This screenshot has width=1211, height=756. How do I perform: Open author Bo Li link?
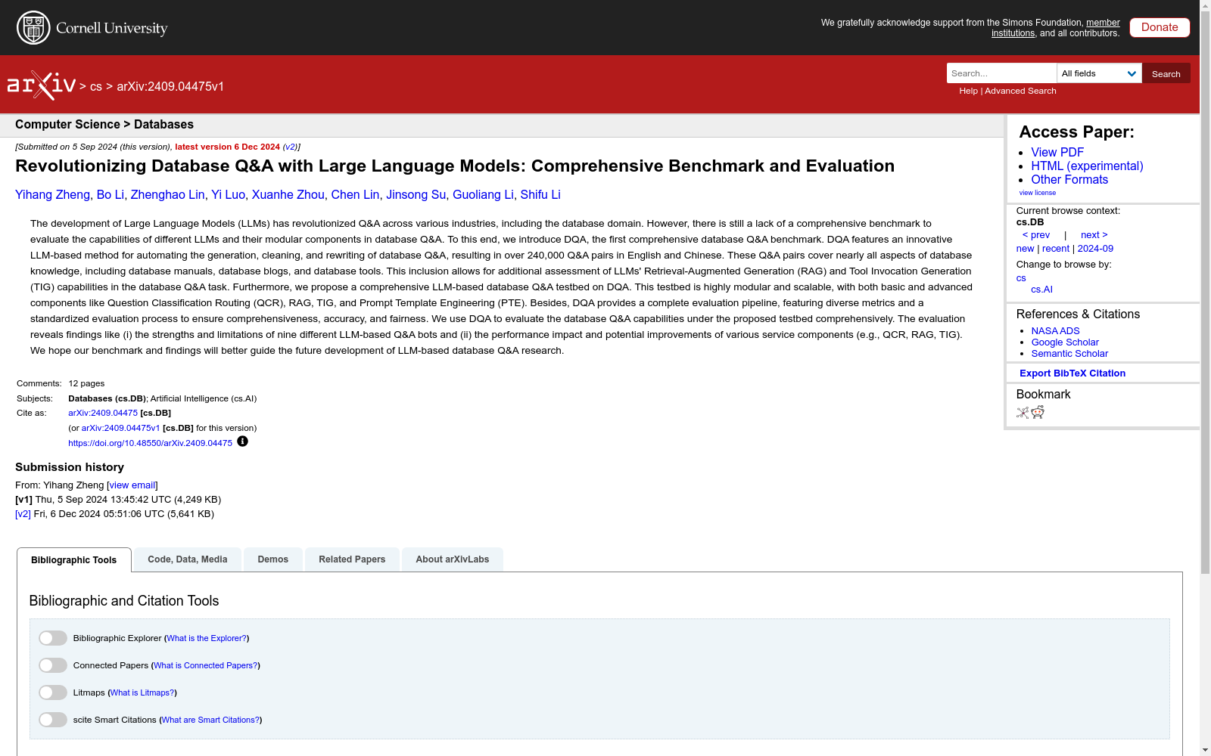click(x=111, y=195)
